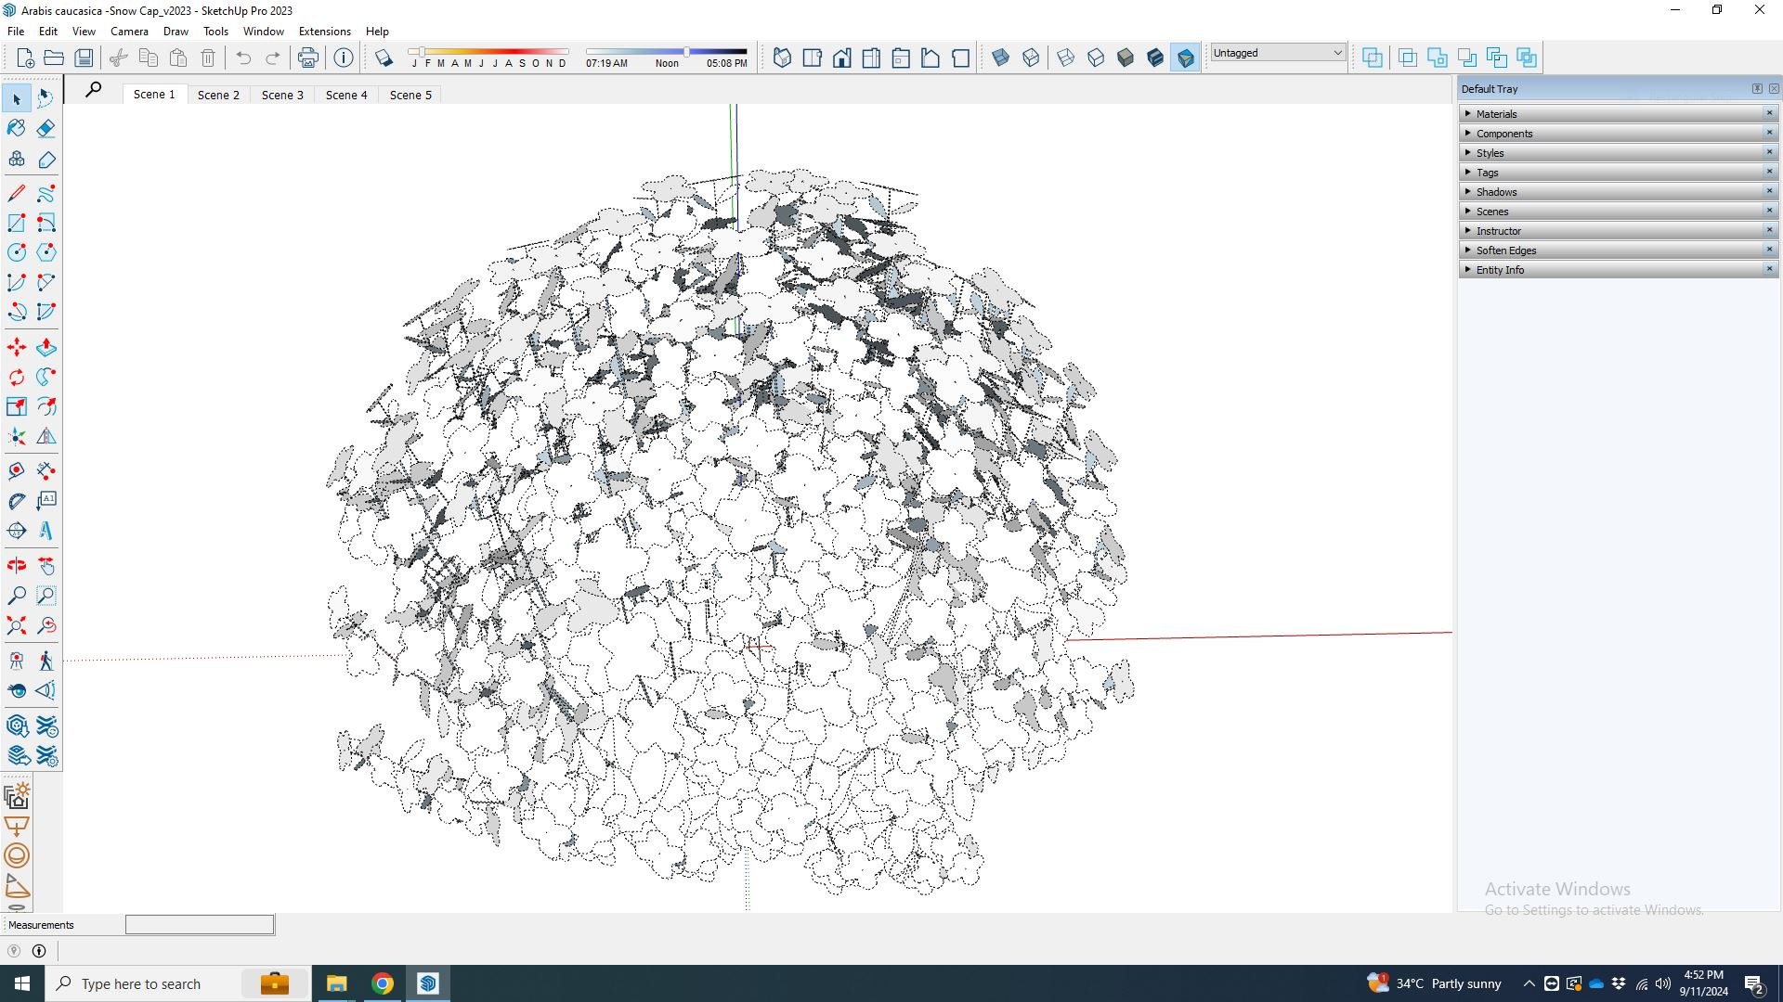Enable X-ray face style
Screen dimensions: 1783x1002
point(1001,58)
